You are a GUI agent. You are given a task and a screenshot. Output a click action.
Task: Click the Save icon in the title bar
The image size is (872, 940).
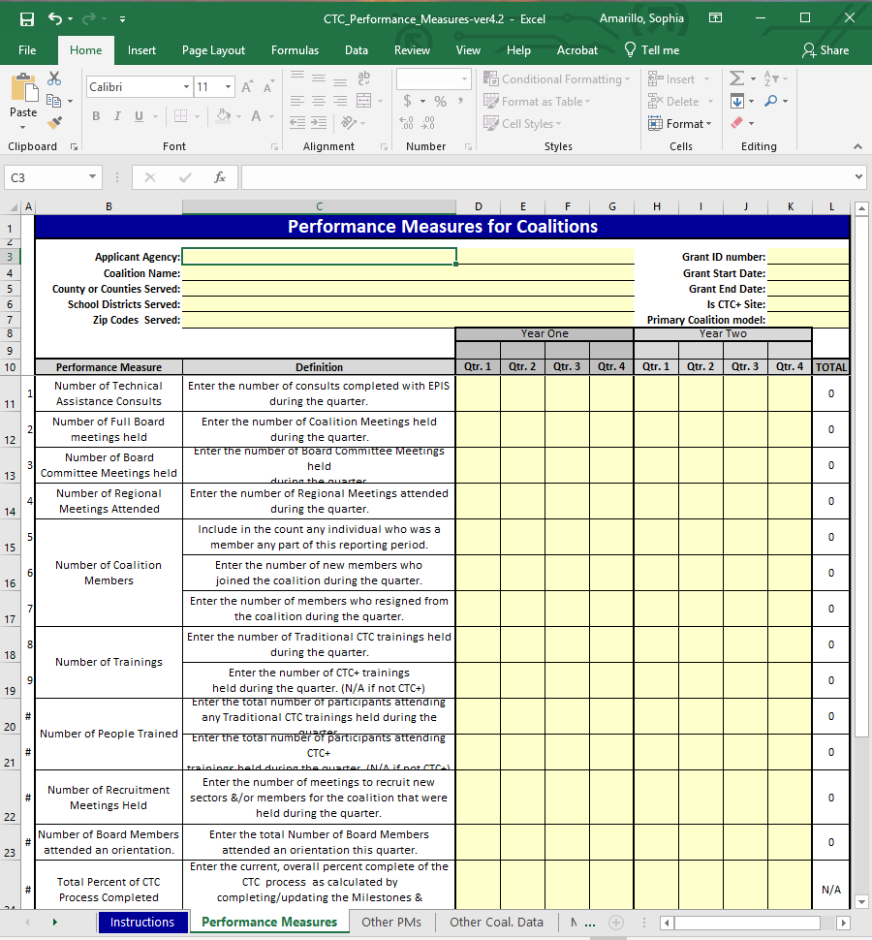27,19
